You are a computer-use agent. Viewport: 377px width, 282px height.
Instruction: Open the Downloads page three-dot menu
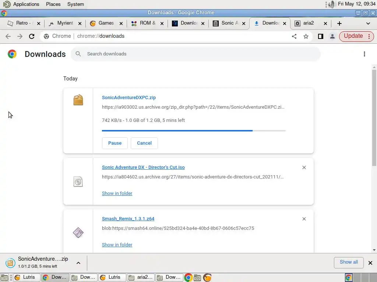(x=364, y=54)
